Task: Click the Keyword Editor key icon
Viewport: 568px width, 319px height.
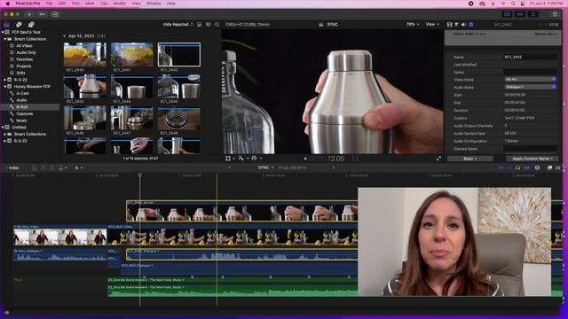Action: coord(42,14)
